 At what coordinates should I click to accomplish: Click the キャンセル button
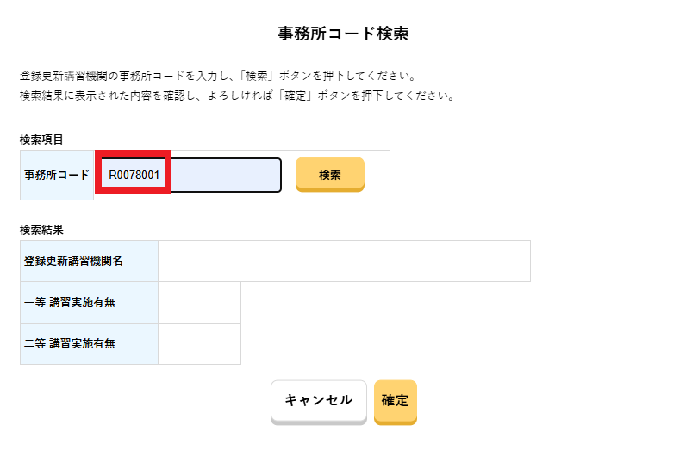[318, 401]
